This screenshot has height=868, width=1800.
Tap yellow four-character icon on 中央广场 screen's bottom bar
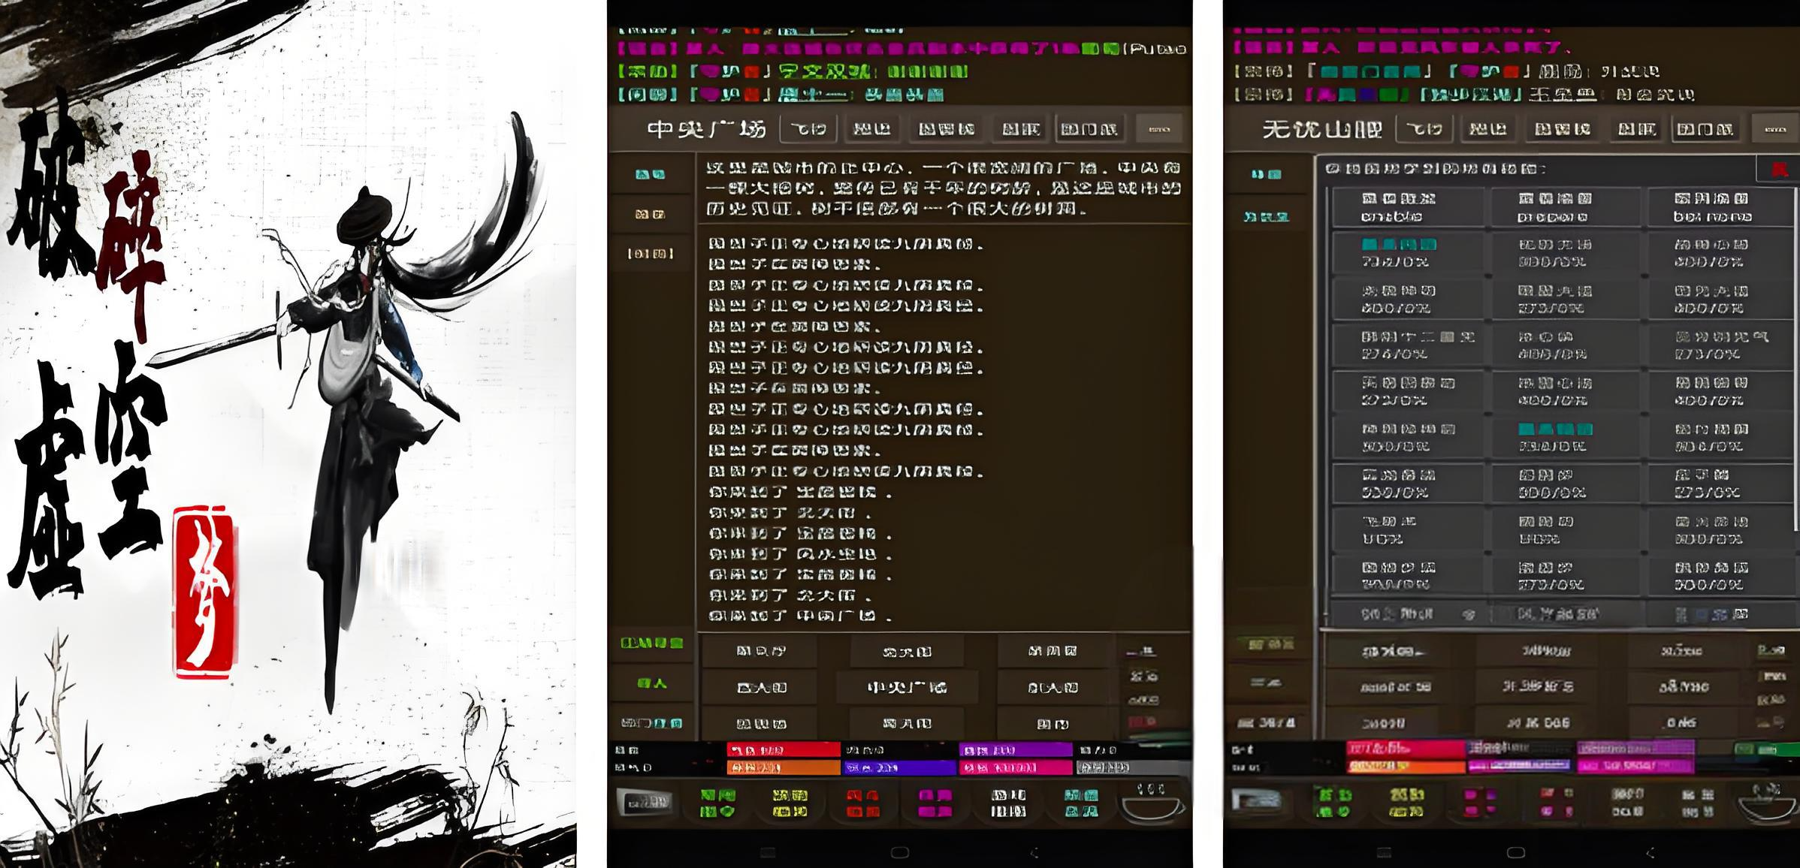tap(790, 803)
